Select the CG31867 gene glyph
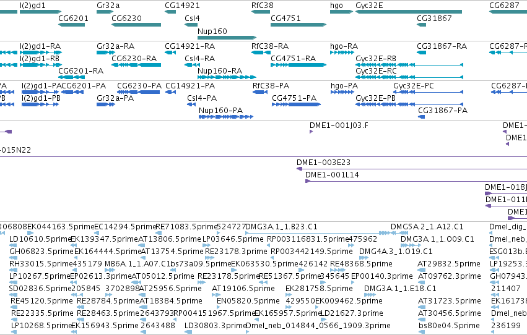This screenshot has width=527, height=335. click(422, 25)
